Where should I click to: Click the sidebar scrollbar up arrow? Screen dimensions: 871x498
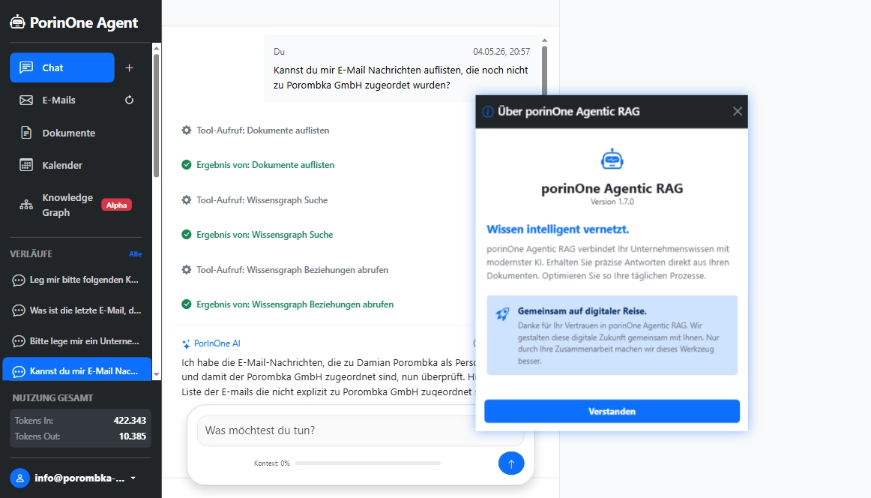[x=156, y=48]
